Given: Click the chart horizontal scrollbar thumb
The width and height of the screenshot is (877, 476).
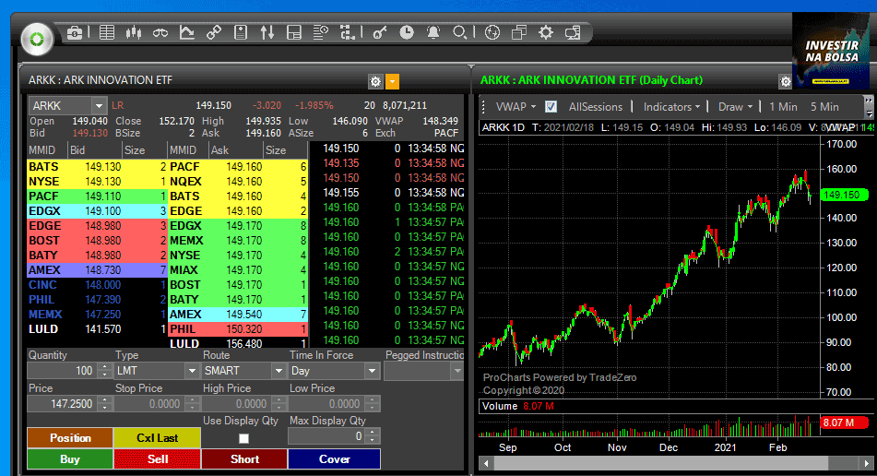Looking at the screenshot, I should click(x=660, y=463).
